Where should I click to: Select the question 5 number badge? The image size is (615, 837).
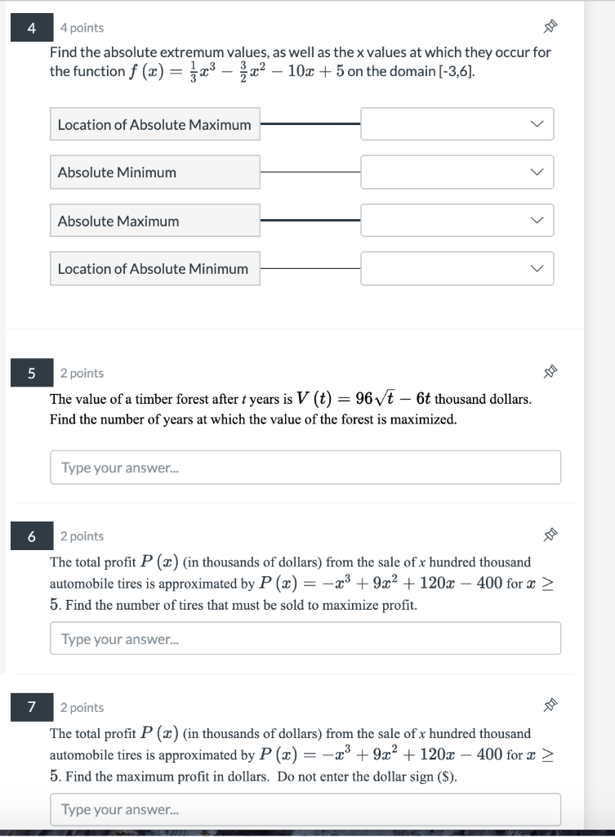pos(30,373)
